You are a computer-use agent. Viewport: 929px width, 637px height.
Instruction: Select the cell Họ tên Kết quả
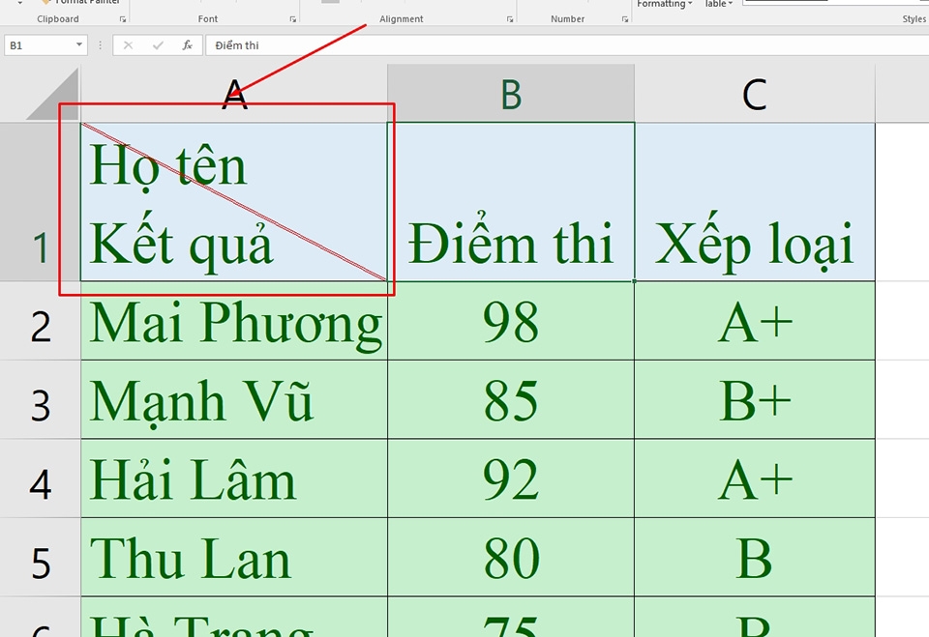pyautogui.click(x=234, y=201)
